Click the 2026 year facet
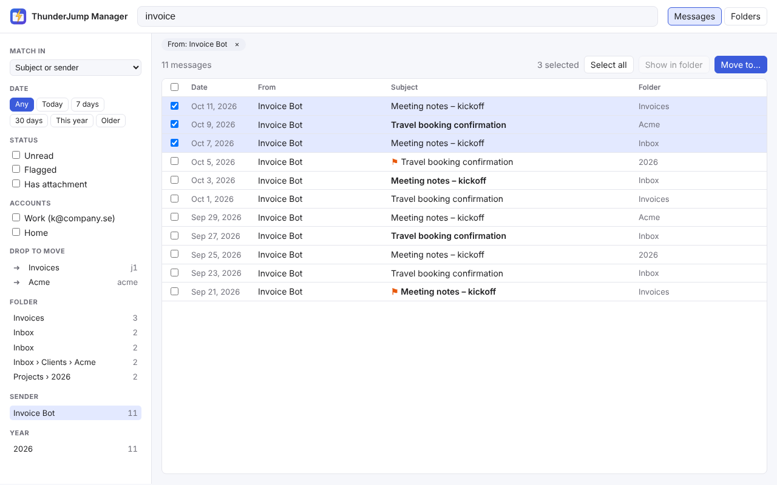Viewport: 777px width, 485px height. (x=75, y=449)
